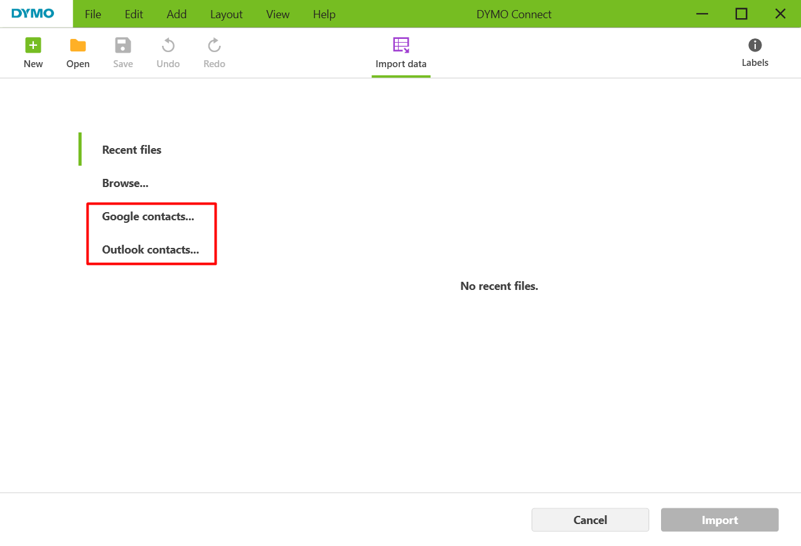The image size is (801, 546).
Task: Import from Google contacts
Action: pyautogui.click(x=148, y=217)
